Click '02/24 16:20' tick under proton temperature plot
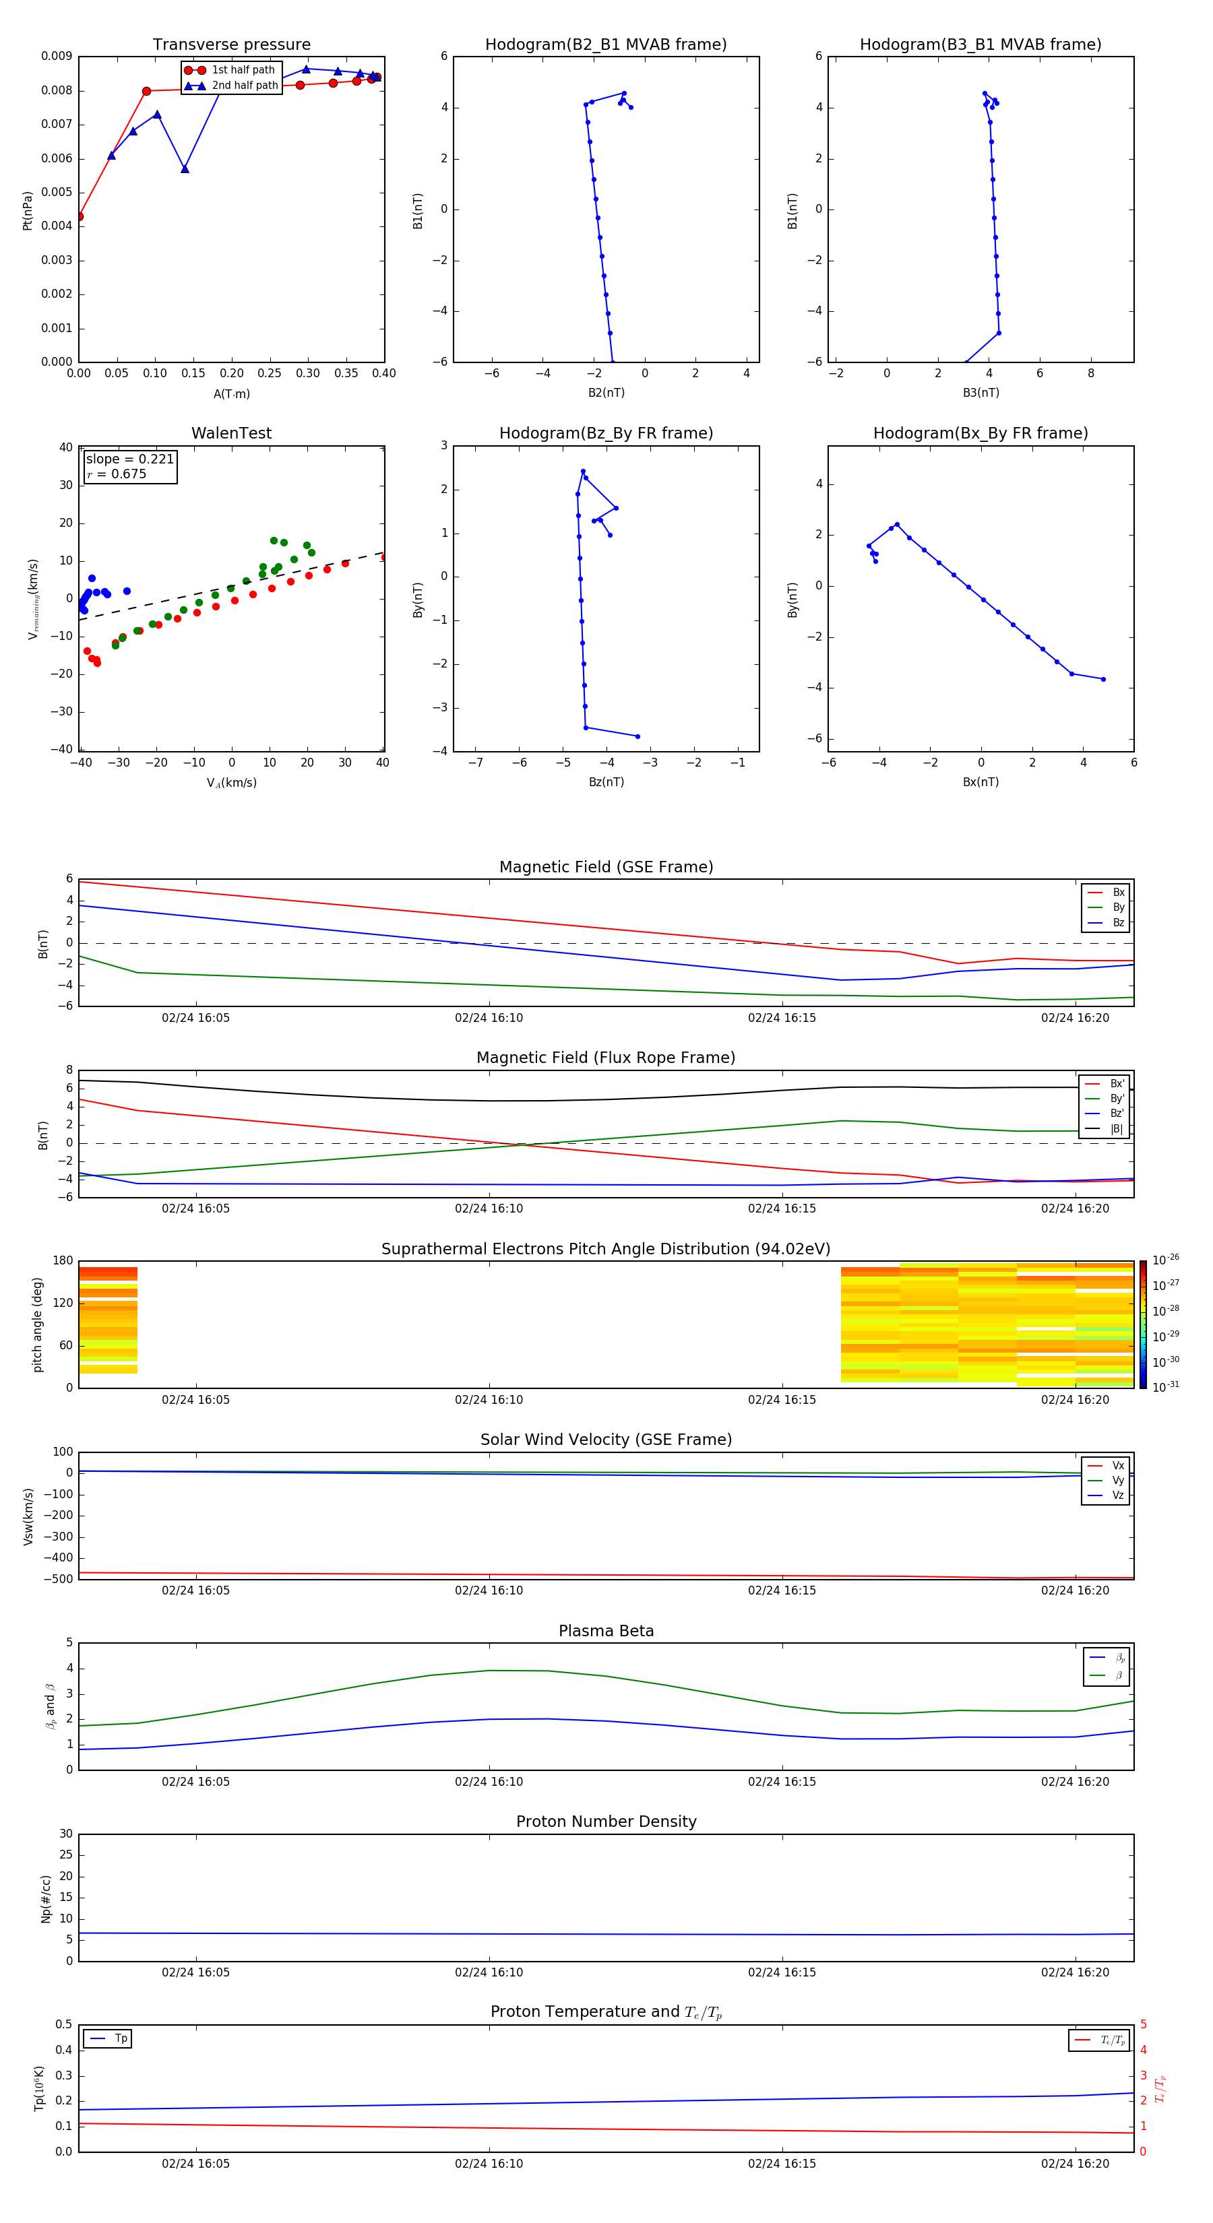Screen dimensions: 1213x2223 click(x=1075, y=2164)
